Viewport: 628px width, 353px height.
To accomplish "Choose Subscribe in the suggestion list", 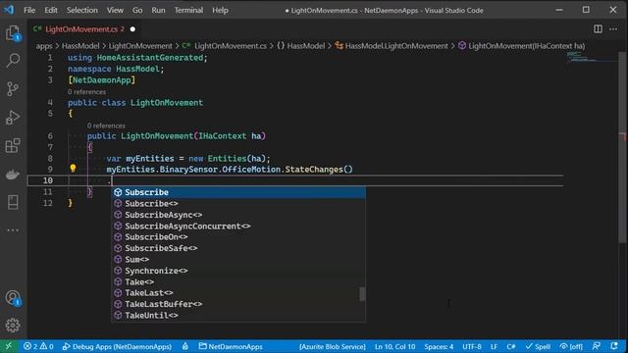I will point(238,192).
